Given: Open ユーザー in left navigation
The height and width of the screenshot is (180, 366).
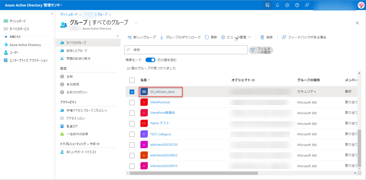Looking at the screenshot, I should pos(11,53).
